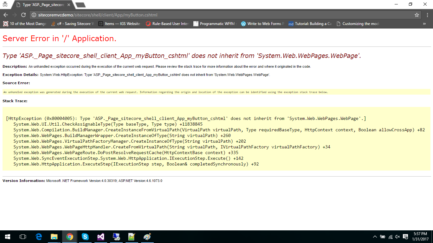Open 'Tutorial: Building a Ca' bookmark
Screen dimensions: 433x243
point(310,24)
